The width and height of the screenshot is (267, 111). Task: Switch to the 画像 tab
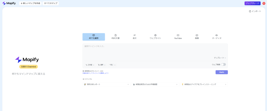[197, 37]
